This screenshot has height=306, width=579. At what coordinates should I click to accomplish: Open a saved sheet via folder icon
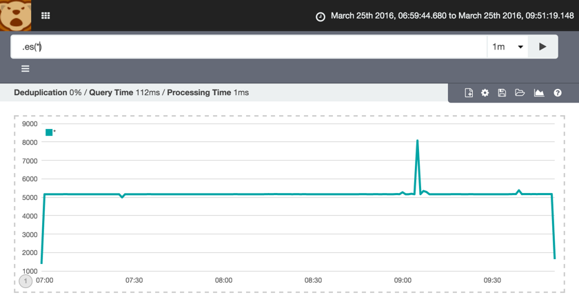point(520,93)
